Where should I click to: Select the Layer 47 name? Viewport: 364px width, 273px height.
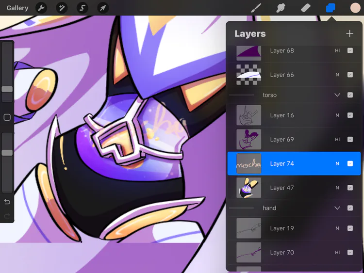pyautogui.click(x=282, y=188)
